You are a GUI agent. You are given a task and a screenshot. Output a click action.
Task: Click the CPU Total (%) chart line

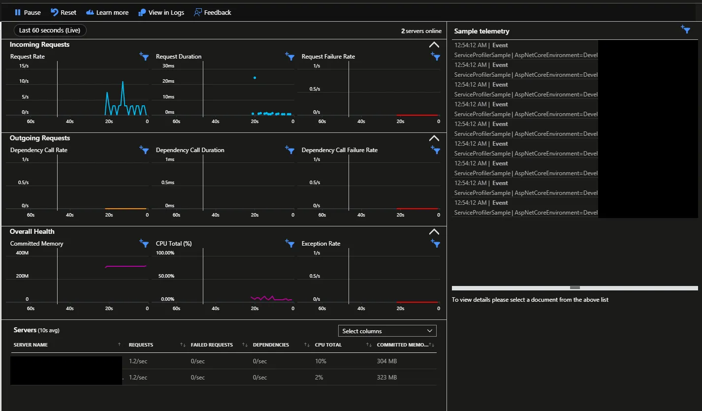click(271, 298)
